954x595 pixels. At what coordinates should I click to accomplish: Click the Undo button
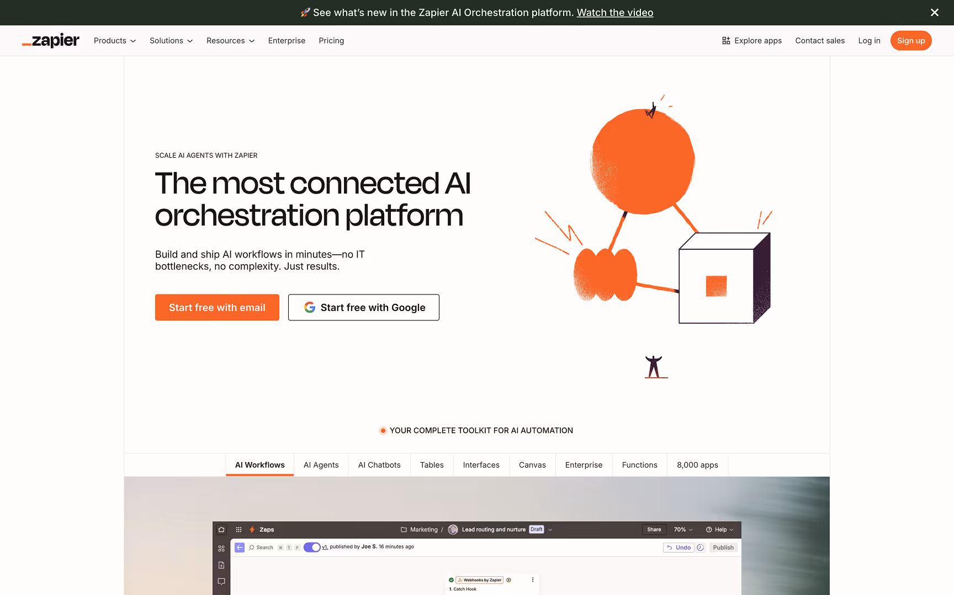pos(679,548)
